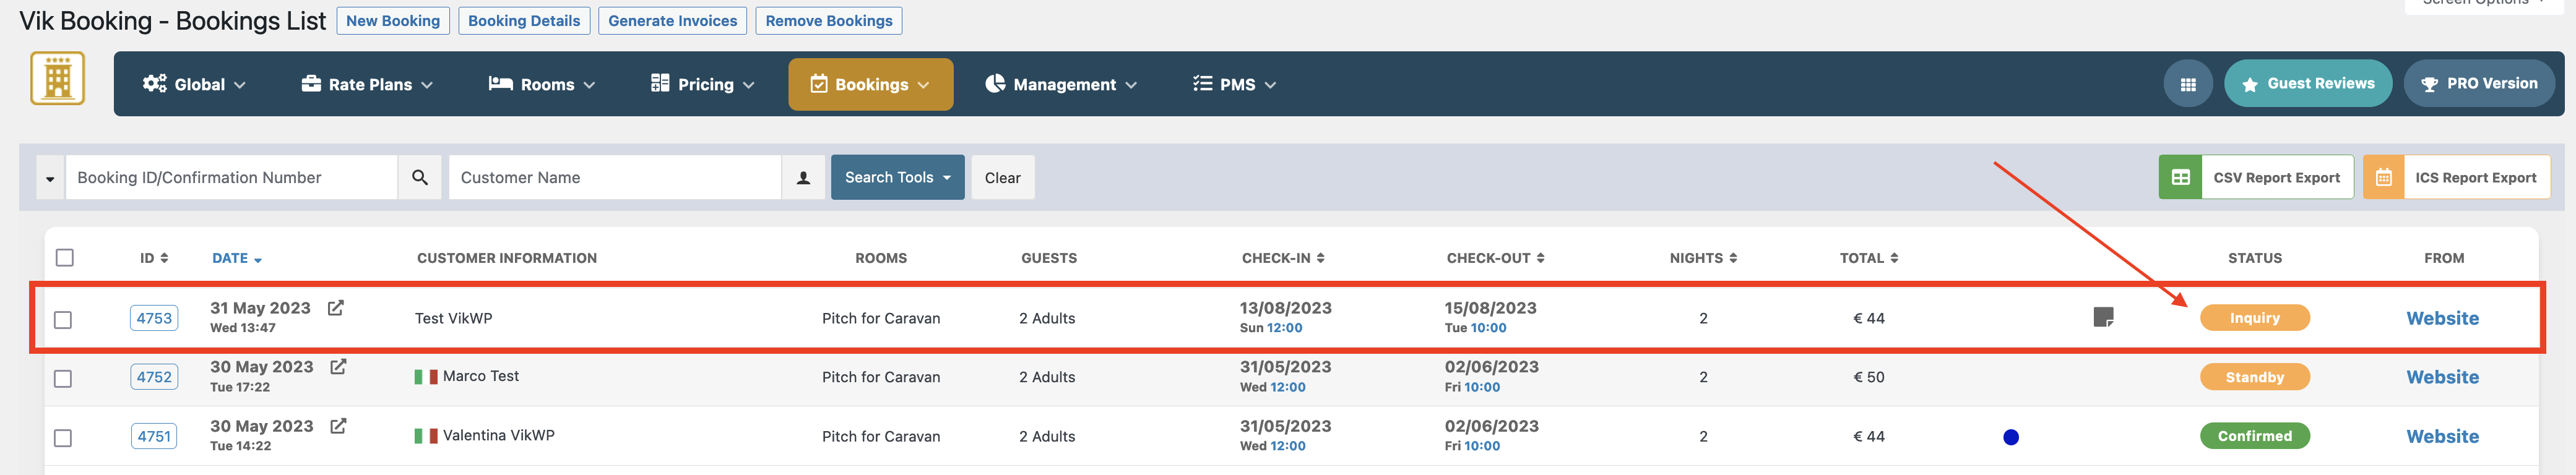
Task: Open the PMS menu
Action: pos(1234,84)
